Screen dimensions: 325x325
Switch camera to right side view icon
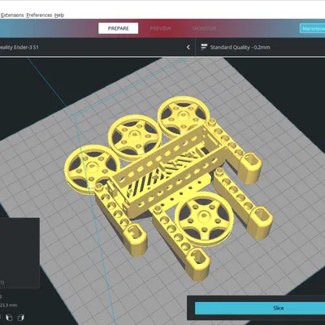(x=21, y=318)
